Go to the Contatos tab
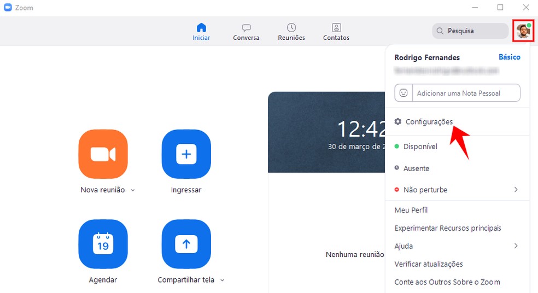The height and width of the screenshot is (293, 538). 336,32
